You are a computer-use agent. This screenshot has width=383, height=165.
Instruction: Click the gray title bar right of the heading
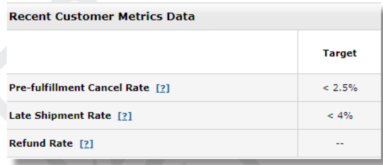click(288, 16)
